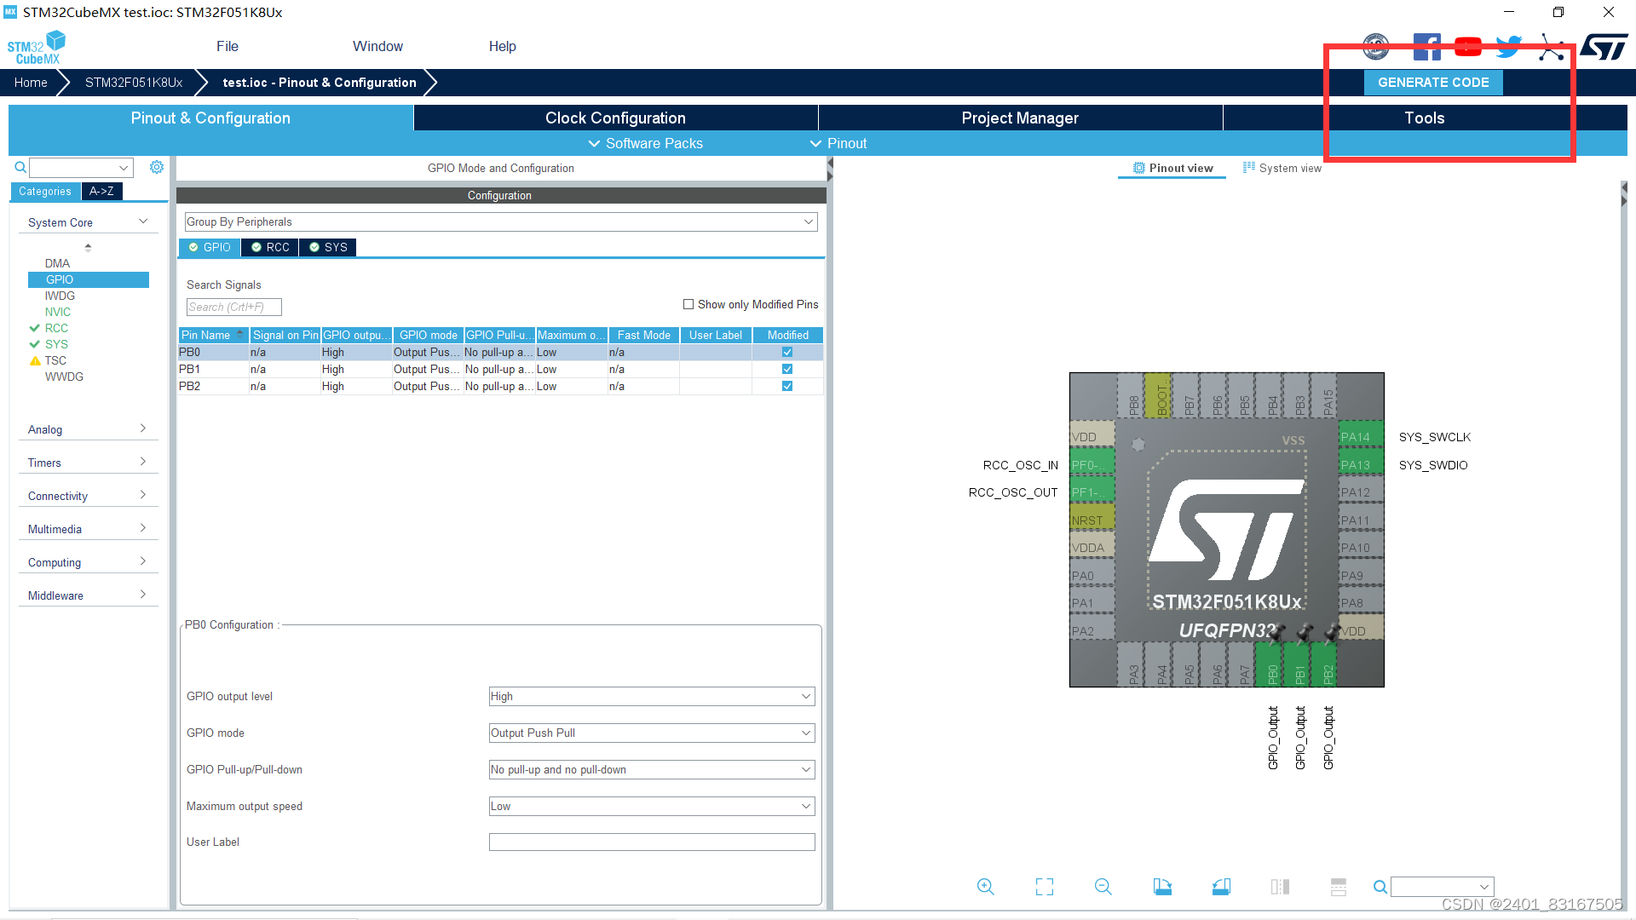
Task: Toggle the Modified checkbox for PB1
Action: 787,369
